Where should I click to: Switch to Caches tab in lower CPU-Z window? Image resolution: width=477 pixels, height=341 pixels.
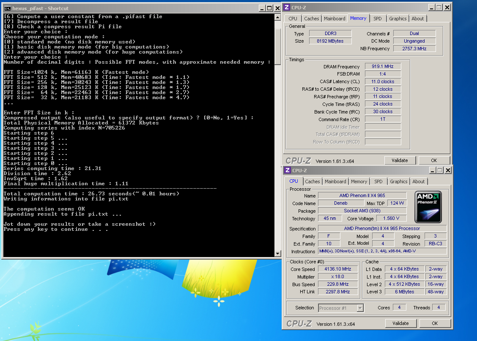[x=313, y=181]
